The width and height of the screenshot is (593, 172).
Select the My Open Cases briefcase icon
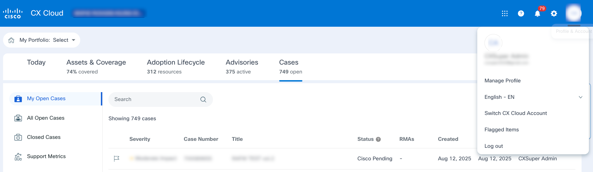click(x=18, y=99)
